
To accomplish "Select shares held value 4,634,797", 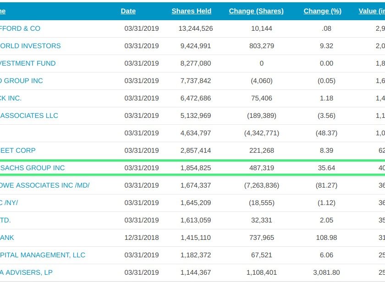I will 196,133.
